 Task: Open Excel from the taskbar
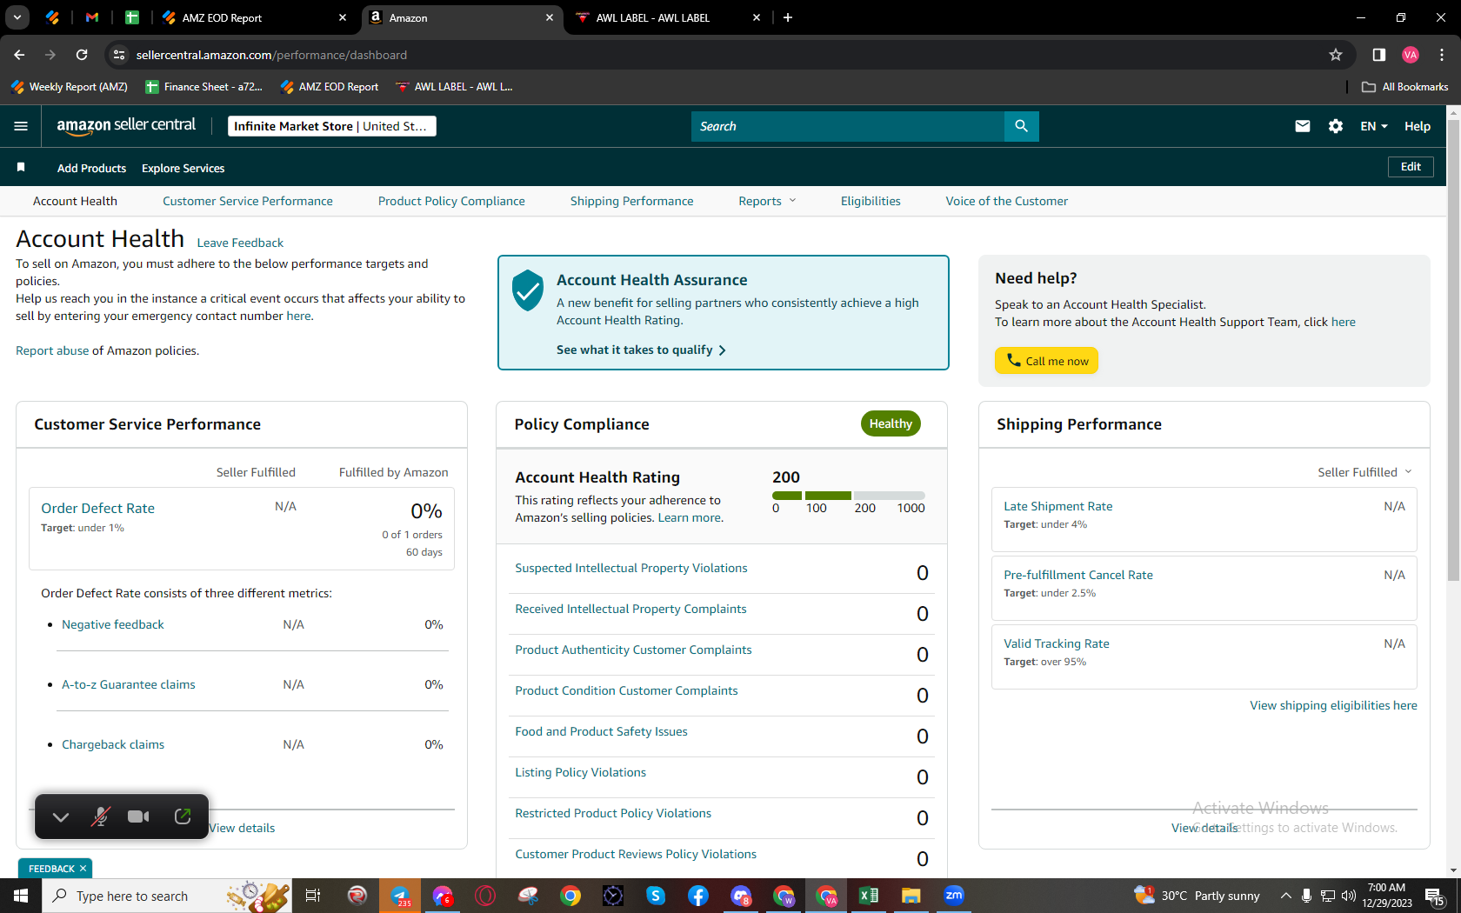pyautogui.click(x=868, y=896)
